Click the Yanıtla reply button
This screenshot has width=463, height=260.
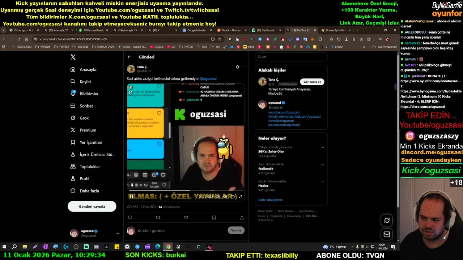(236, 230)
